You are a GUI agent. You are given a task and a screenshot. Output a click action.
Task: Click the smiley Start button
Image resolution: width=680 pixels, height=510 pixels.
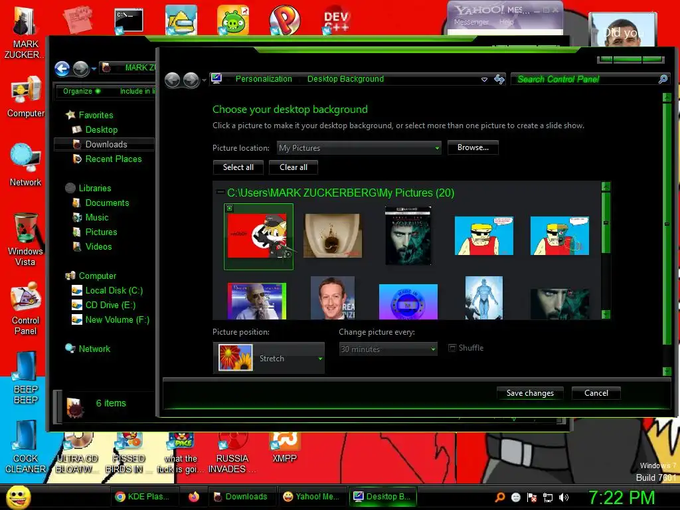pos(18,497)
